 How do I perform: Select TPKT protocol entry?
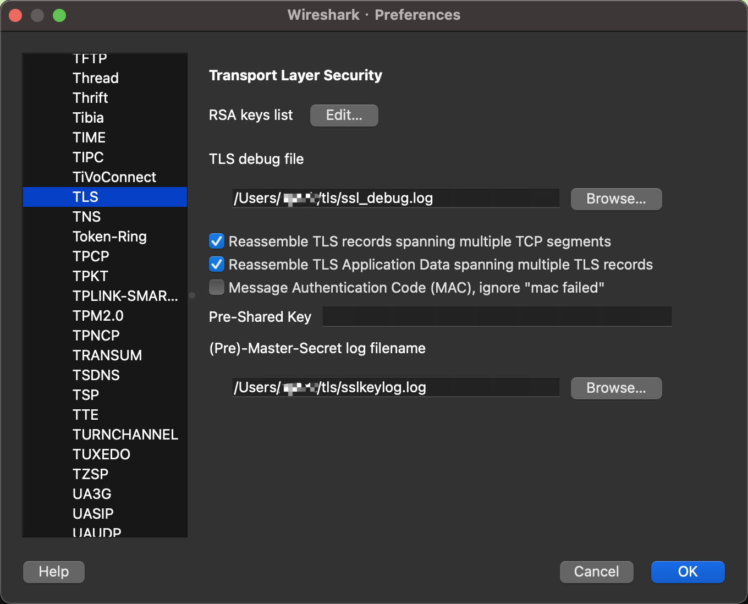point(105,276)
